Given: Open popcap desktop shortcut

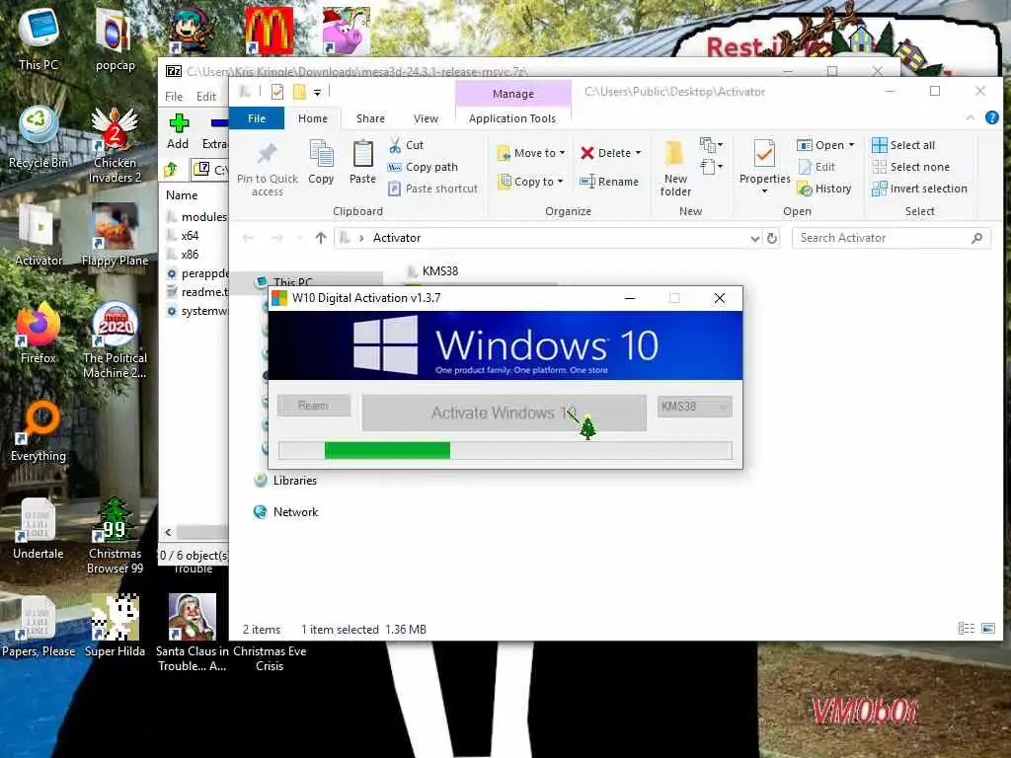Looking at the screenshot, I should point(115,38).
